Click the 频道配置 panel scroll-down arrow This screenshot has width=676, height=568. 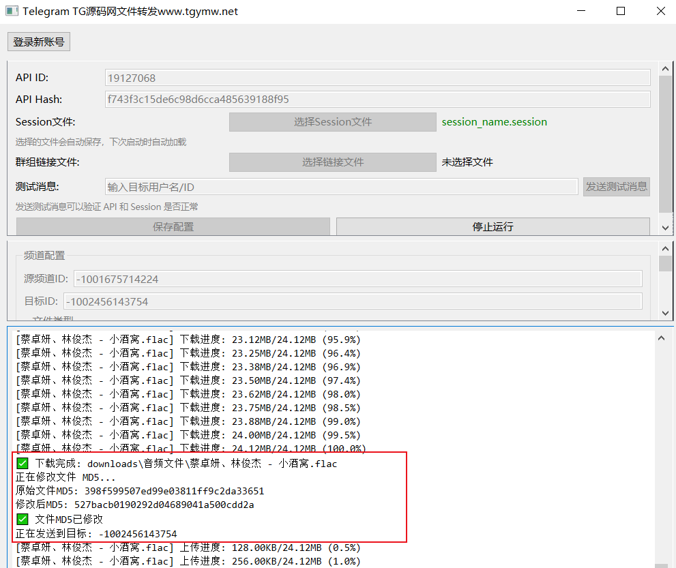click(x=665, y=313)
